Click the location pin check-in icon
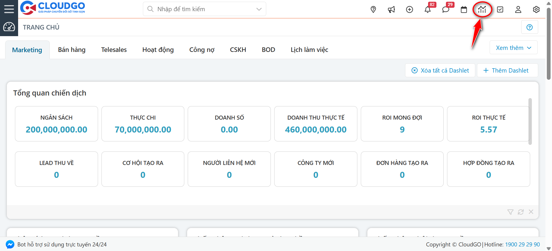Viewport: 552px width, 251px height. pyautogui.click(x=373, y=9)
